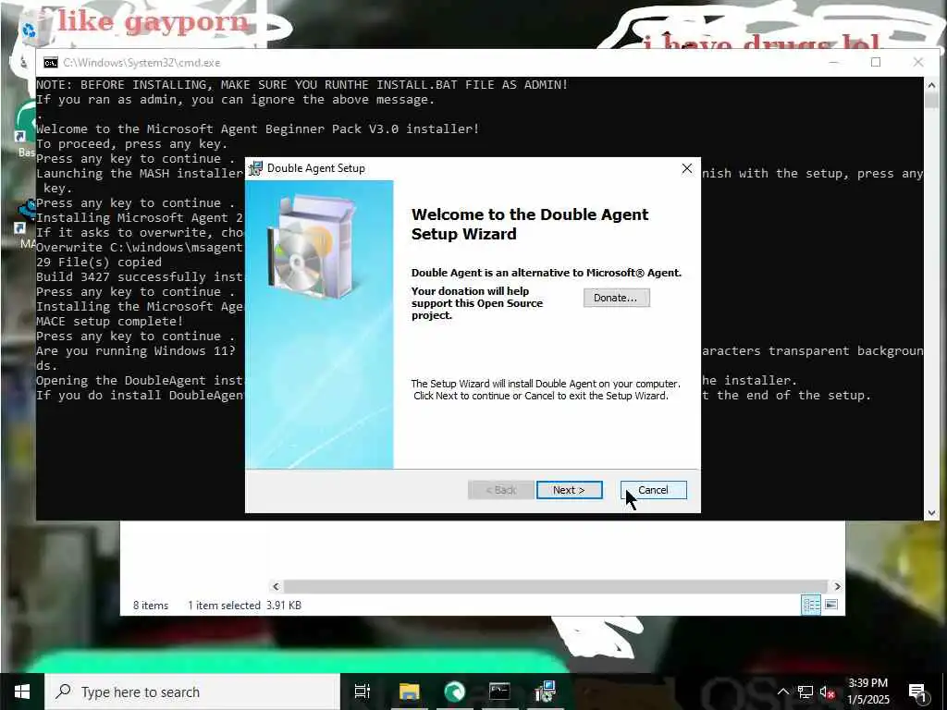The width and height of the screenshot is (947, 710).
Task: Click the Type here to search box
Action: [192, 692]
